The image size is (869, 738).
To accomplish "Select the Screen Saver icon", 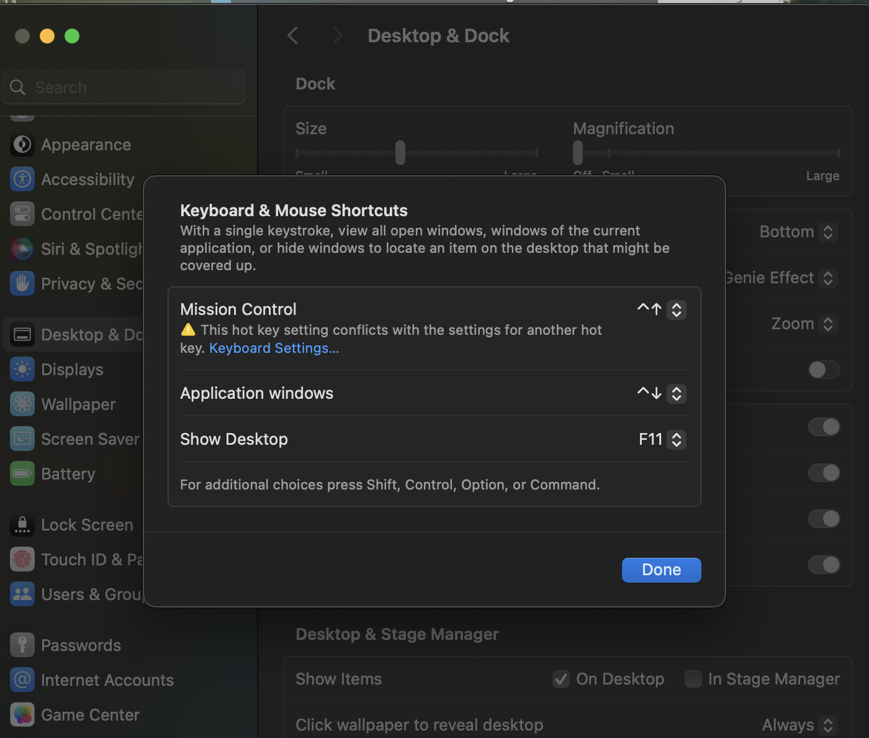I will click(22, 439).
